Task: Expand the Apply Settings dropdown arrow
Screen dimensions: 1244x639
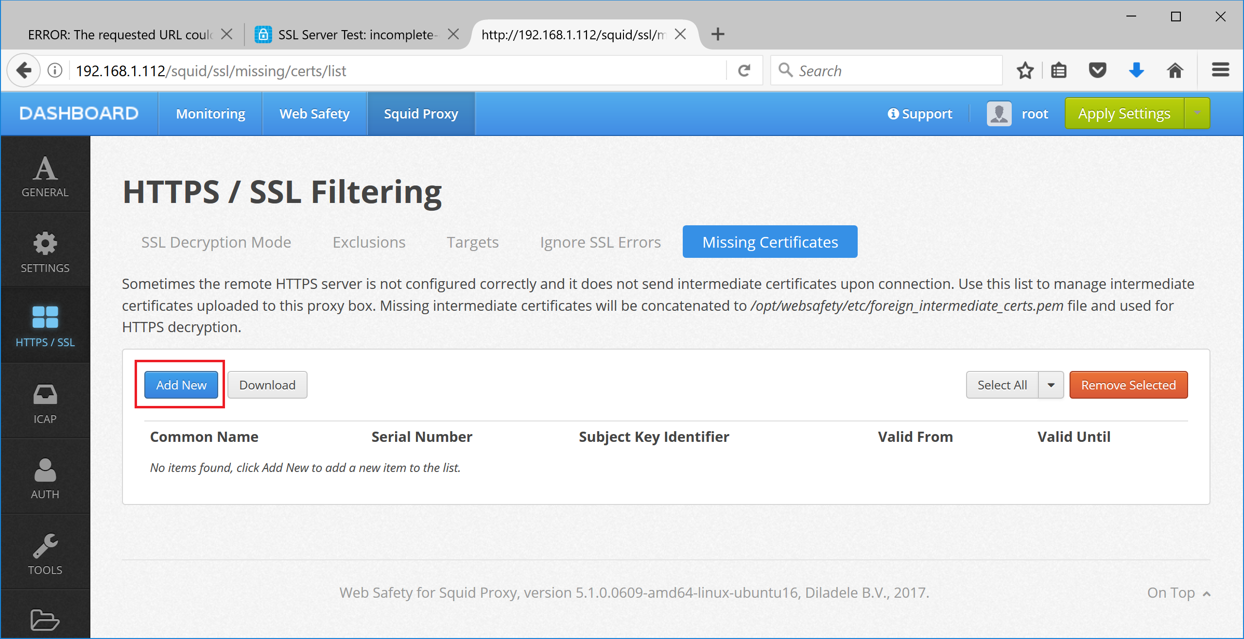Action: pos(1197,113)
